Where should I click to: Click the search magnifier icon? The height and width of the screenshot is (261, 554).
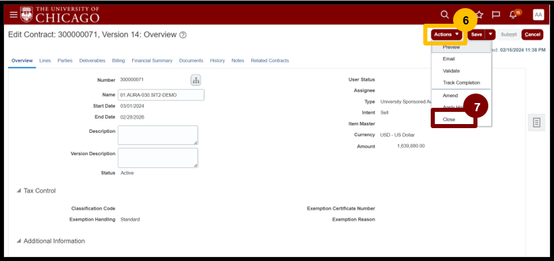coord(444,14)
